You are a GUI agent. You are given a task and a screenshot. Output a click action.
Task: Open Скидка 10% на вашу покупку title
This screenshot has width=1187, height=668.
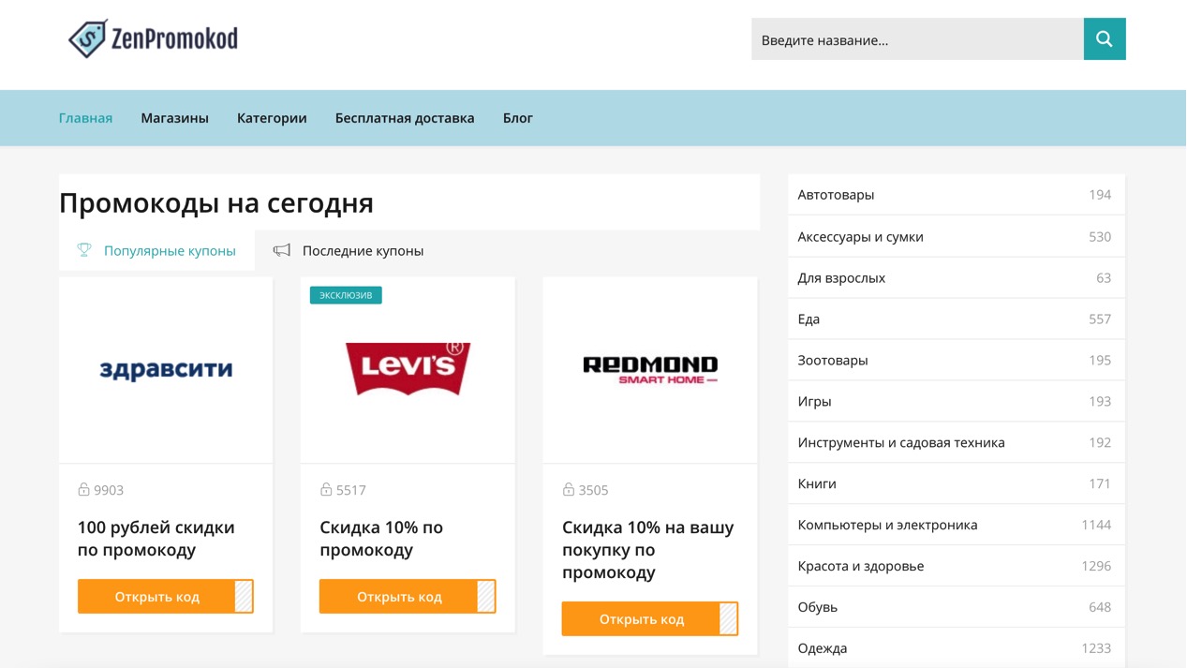click(648, 550)
